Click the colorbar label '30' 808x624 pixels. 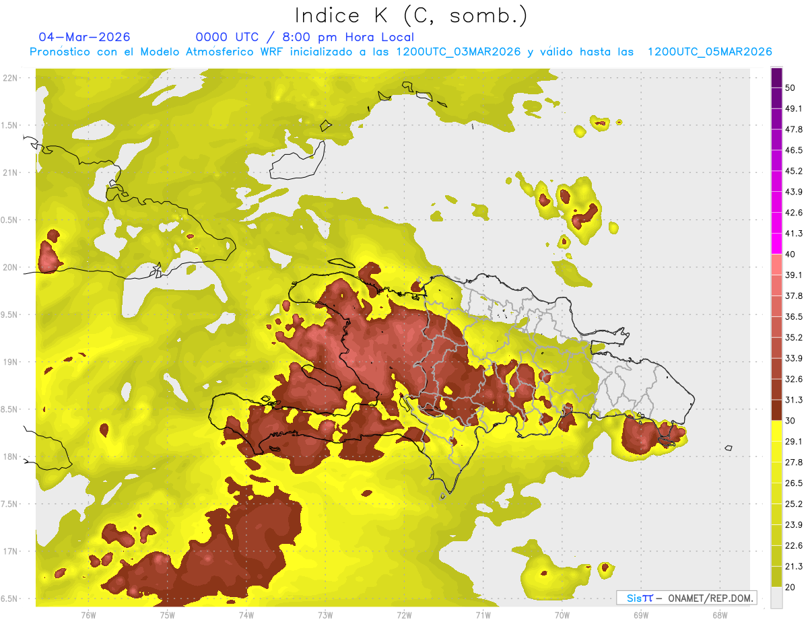point(790,421)
